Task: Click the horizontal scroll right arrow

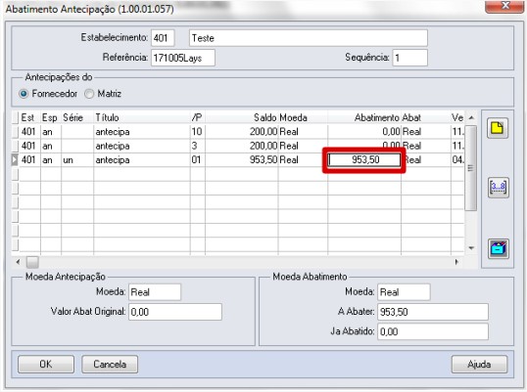Action: pyautogui.click(x=456, y=262)
